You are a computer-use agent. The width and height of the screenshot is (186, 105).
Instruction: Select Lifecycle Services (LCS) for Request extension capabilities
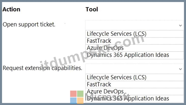click(x=134, y=77)
